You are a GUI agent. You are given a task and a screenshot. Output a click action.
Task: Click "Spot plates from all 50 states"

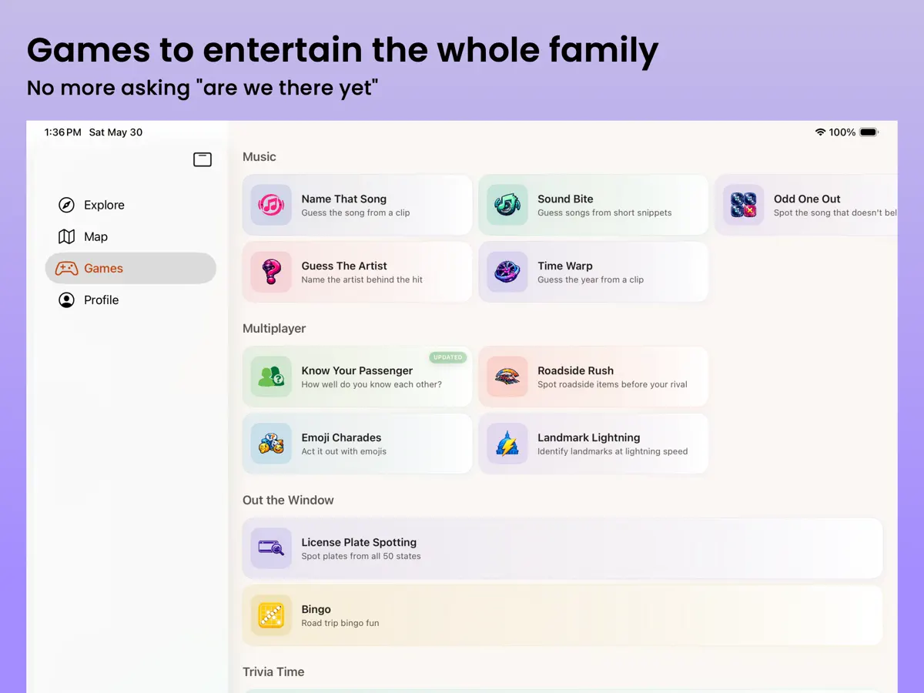coord(361,556)
